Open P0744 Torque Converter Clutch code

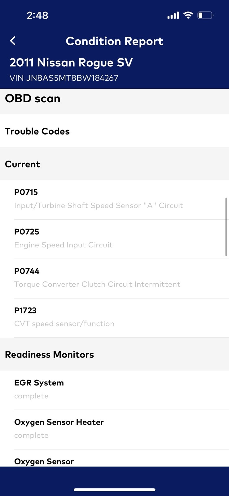(x=97, y=278)
